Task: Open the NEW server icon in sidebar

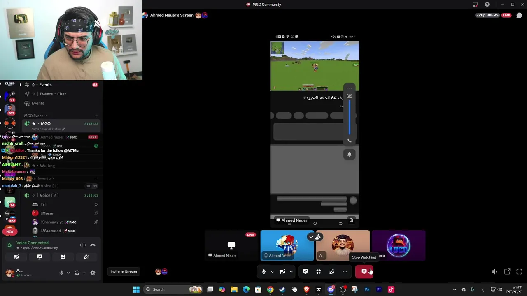Action: coord(10,231)
